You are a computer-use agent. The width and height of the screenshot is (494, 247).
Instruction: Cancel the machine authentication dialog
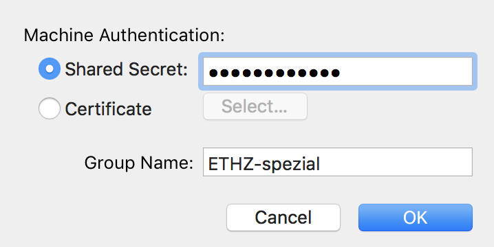pyautogui.click(x=283, y=217)
